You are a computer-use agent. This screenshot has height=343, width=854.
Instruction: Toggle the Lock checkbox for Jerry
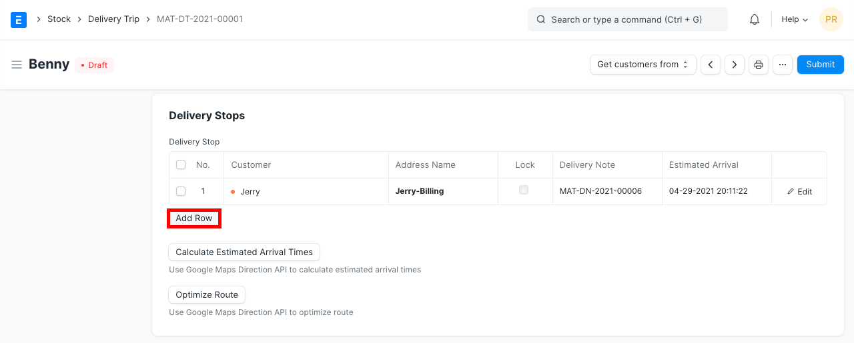coord(524,190)
